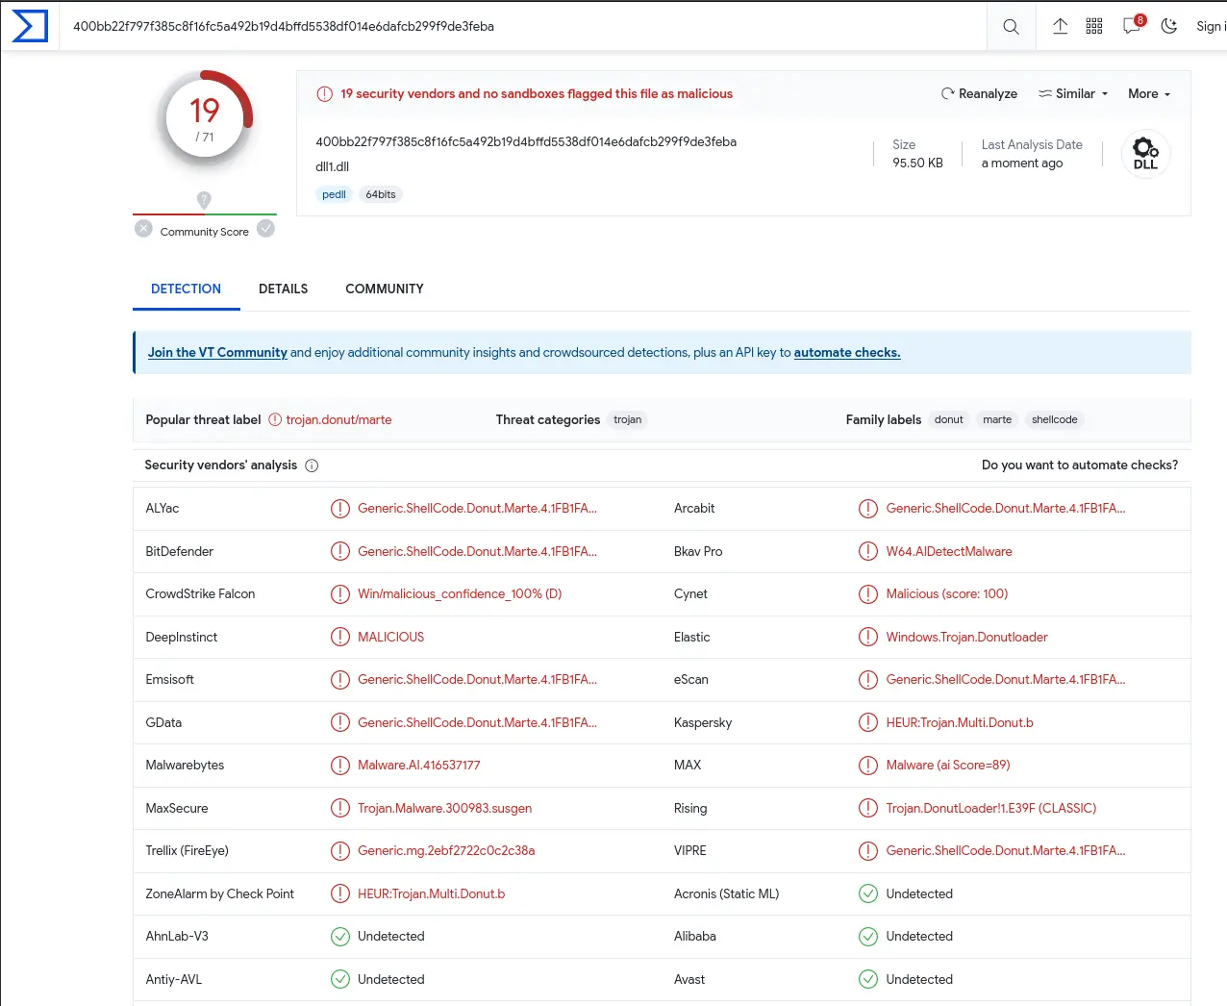Vote malicious with community score X

[x=143, y=229]
